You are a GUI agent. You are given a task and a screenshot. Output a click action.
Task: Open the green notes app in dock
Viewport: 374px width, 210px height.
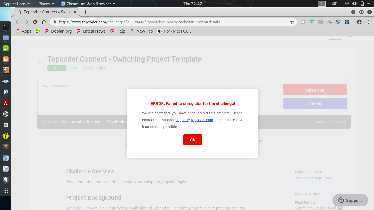coord(6,48)
